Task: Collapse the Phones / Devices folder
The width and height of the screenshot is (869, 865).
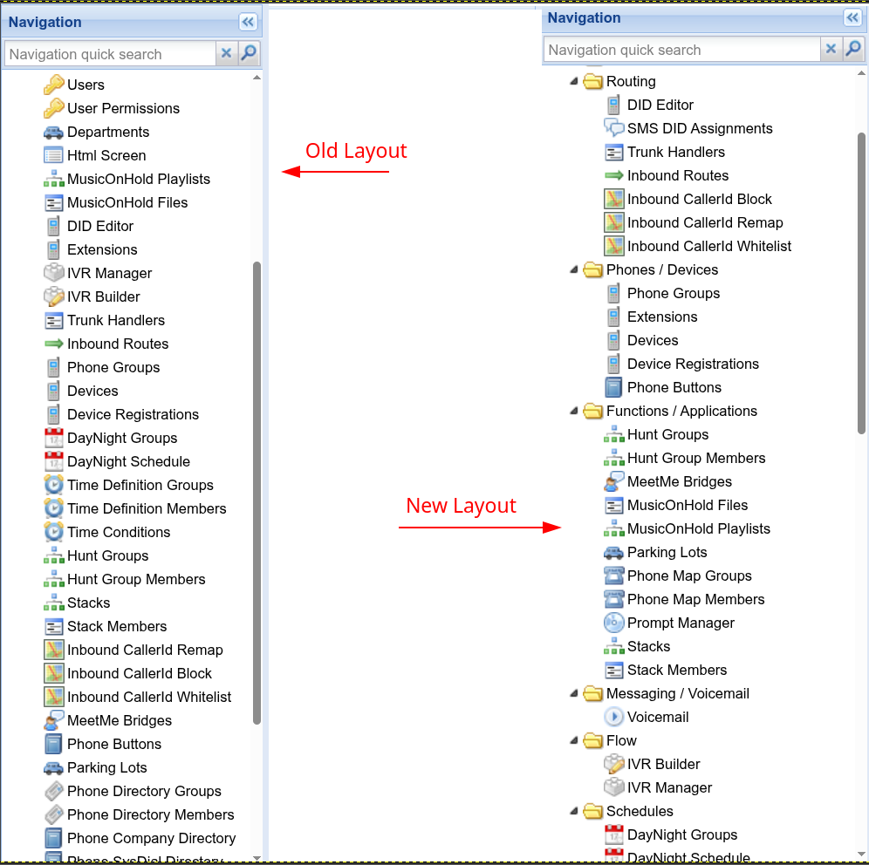Action: click(x=574, y=269)
